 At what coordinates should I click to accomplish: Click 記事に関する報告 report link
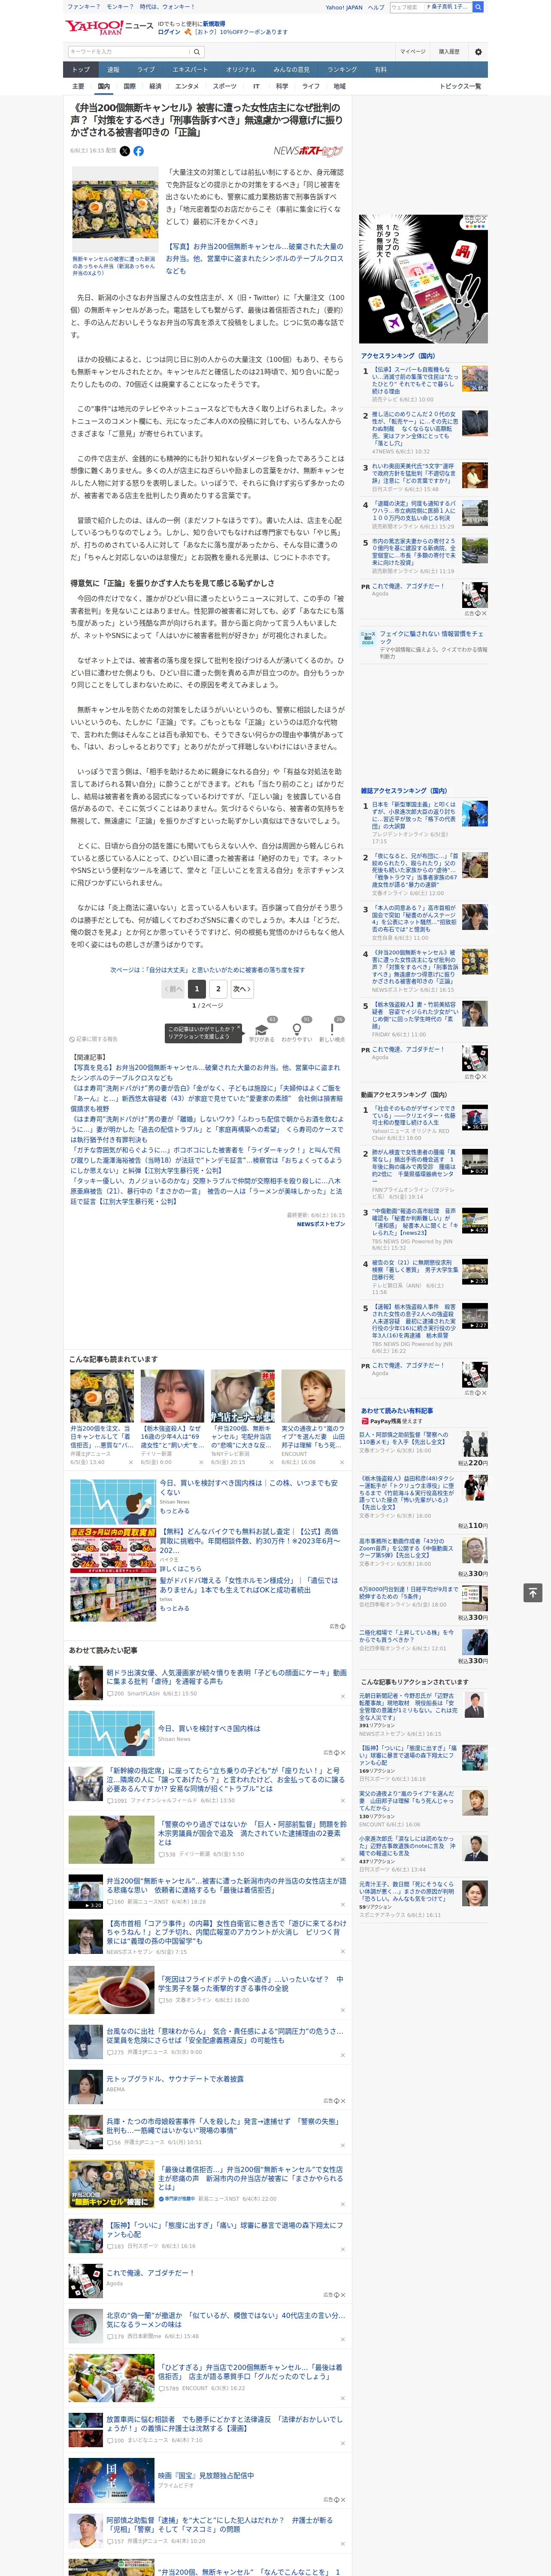(94, 1039)
